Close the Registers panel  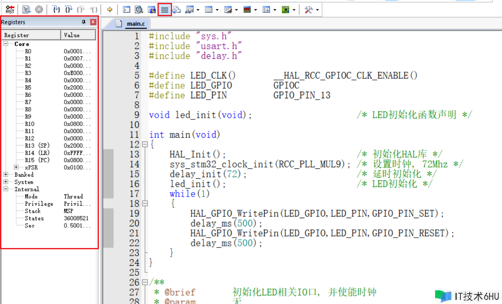coord(93,22)
